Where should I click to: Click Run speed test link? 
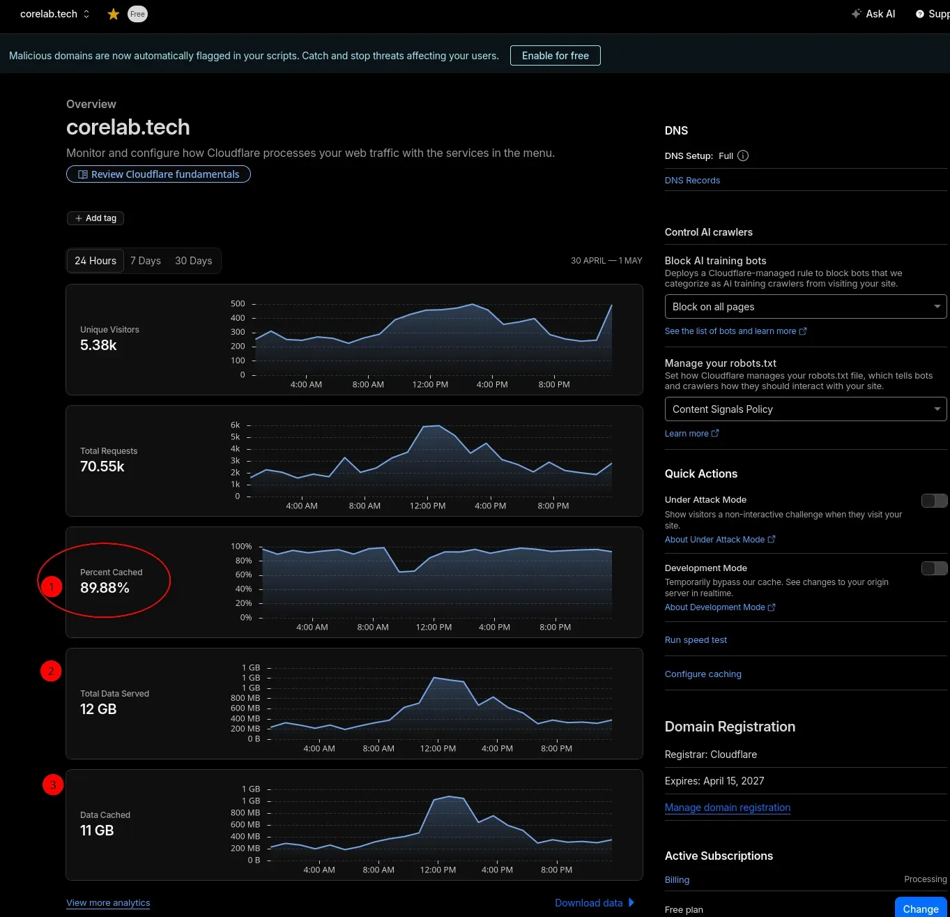(696, 640)
